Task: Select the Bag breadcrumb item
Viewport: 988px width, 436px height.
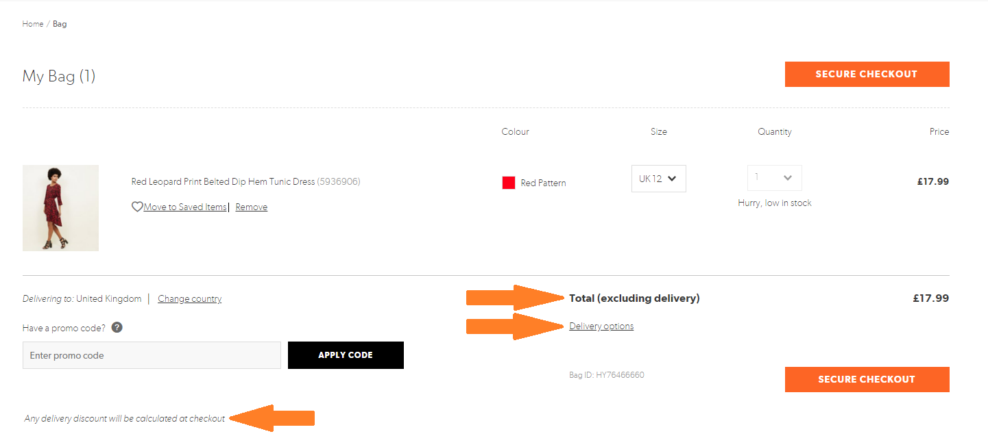Action: [60, 24]
